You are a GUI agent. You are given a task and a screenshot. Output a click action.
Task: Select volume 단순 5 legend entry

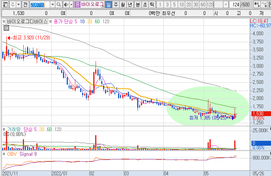(30, 129)
